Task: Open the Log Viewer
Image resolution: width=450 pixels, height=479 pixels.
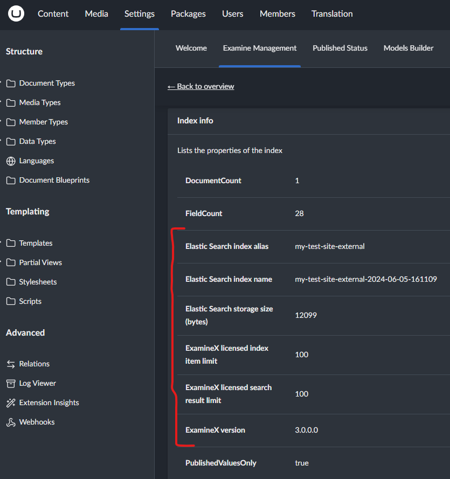Action: click(37, 383)
